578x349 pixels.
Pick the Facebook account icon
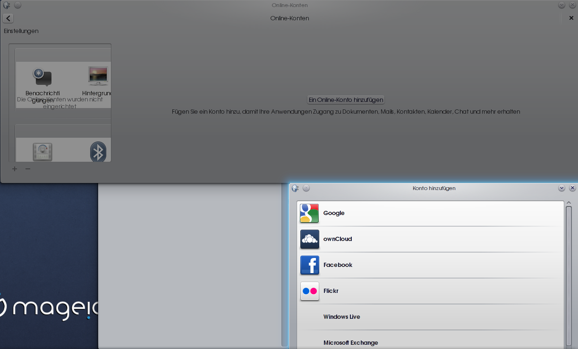click(309, 265)
